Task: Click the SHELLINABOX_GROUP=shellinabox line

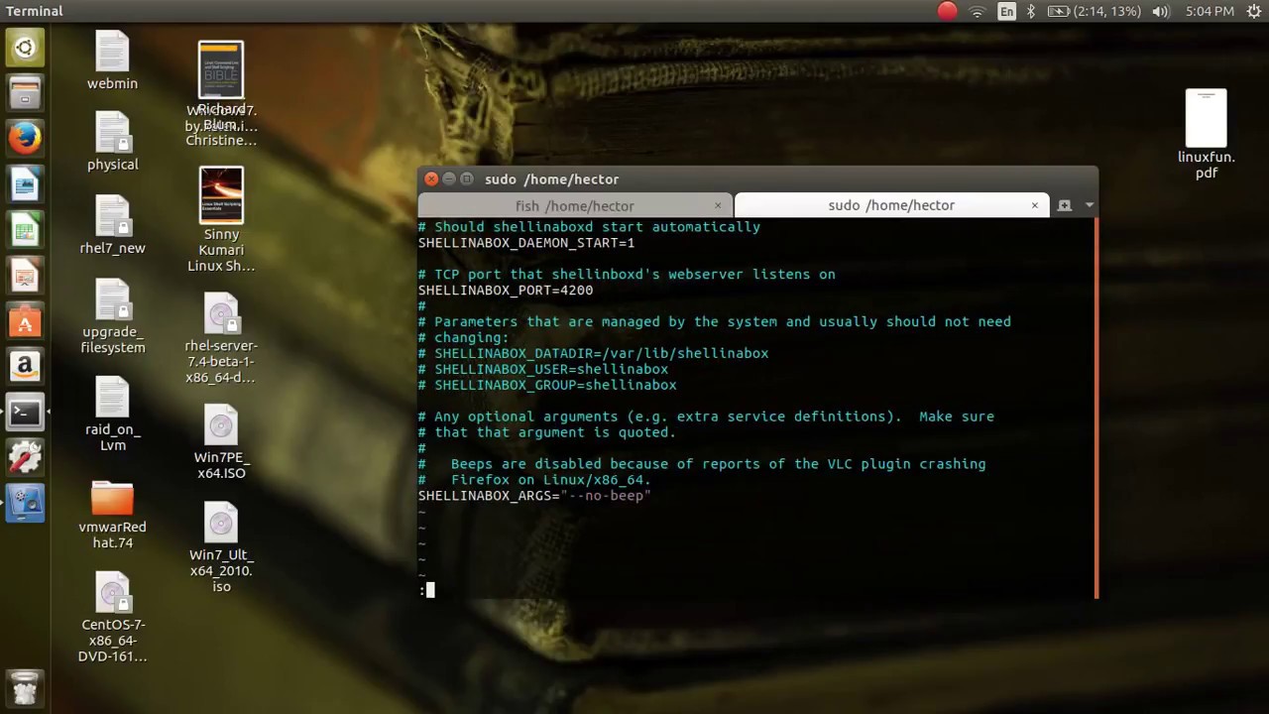Action: click(547, 386)
